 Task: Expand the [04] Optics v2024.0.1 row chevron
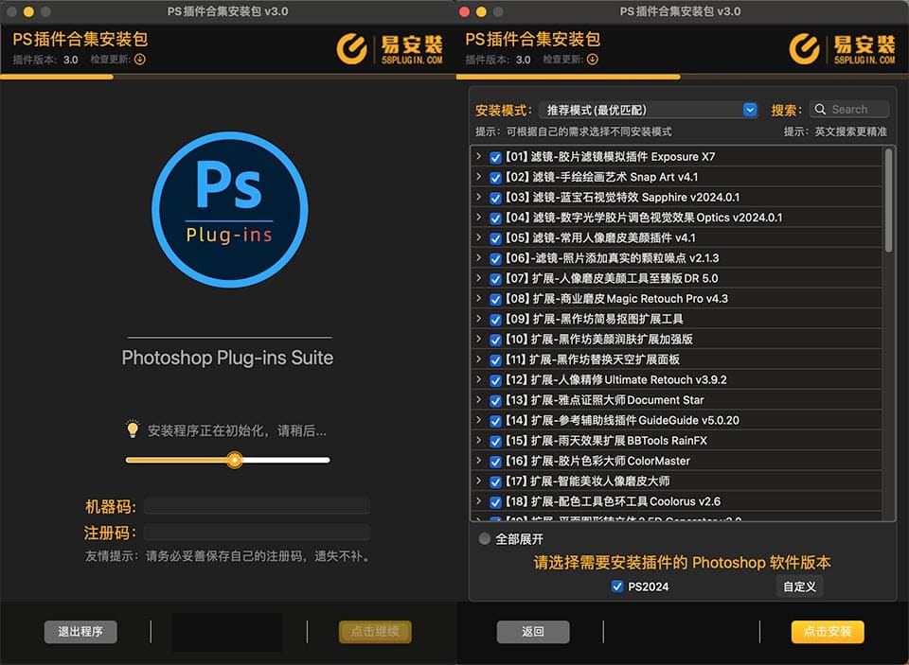478,217
